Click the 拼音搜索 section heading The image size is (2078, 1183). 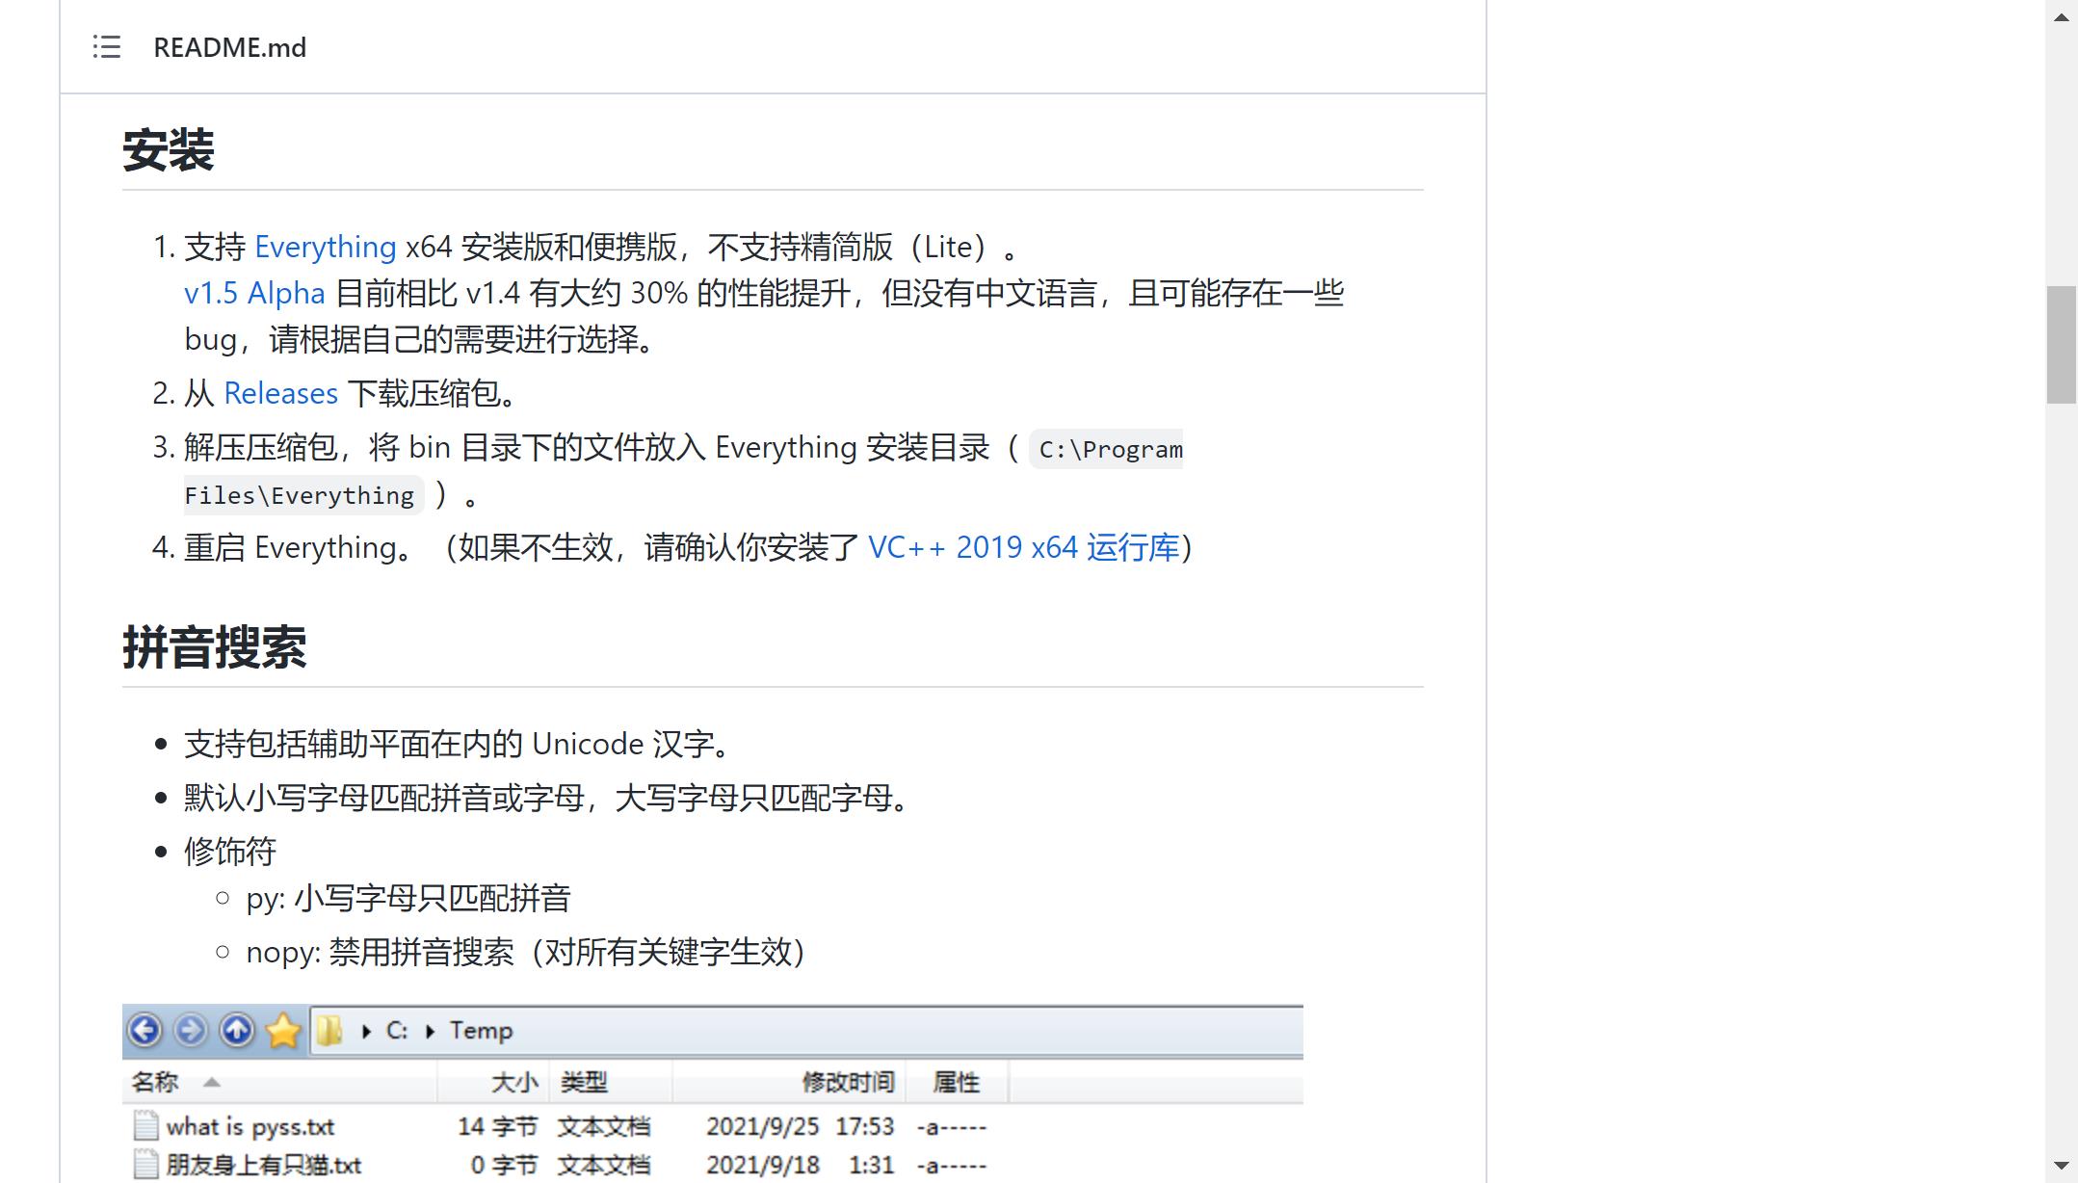[215, 647]
